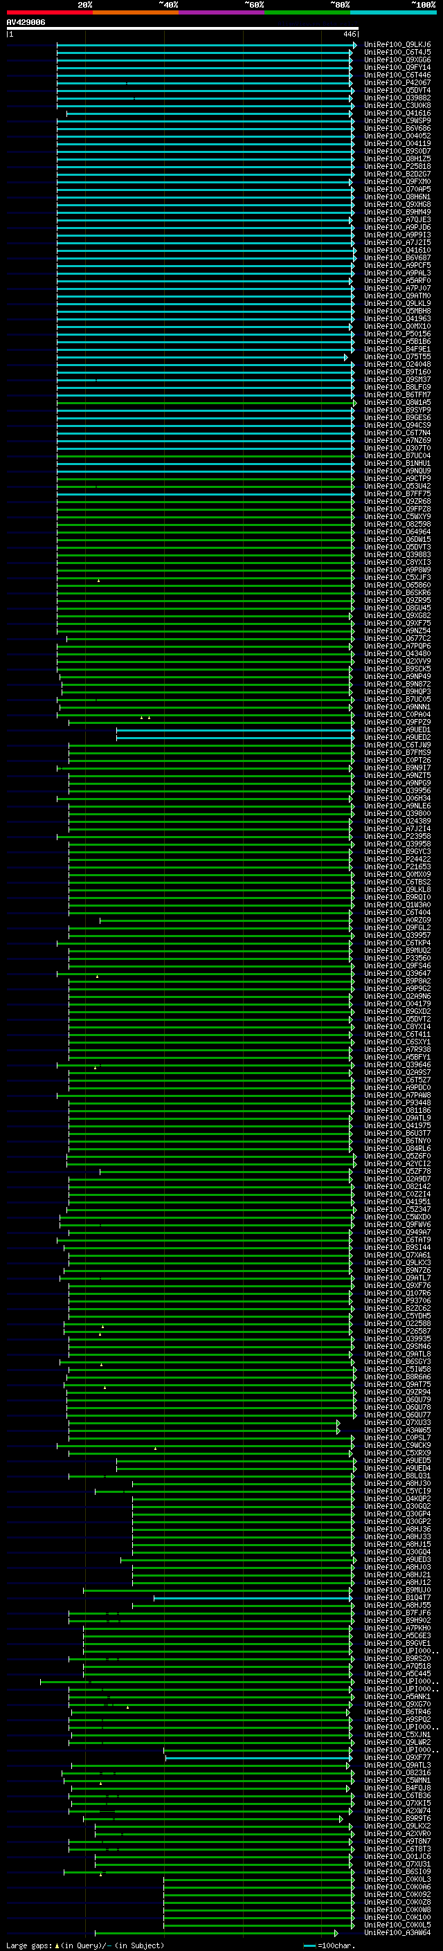Open hit UniRef100_C6T4J5

397,53
